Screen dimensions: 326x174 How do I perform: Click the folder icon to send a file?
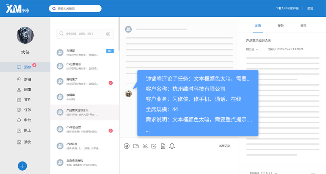(x=136, y=146)
